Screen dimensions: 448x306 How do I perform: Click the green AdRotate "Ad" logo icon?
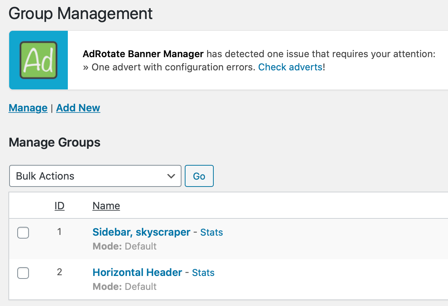click(38, 60)
